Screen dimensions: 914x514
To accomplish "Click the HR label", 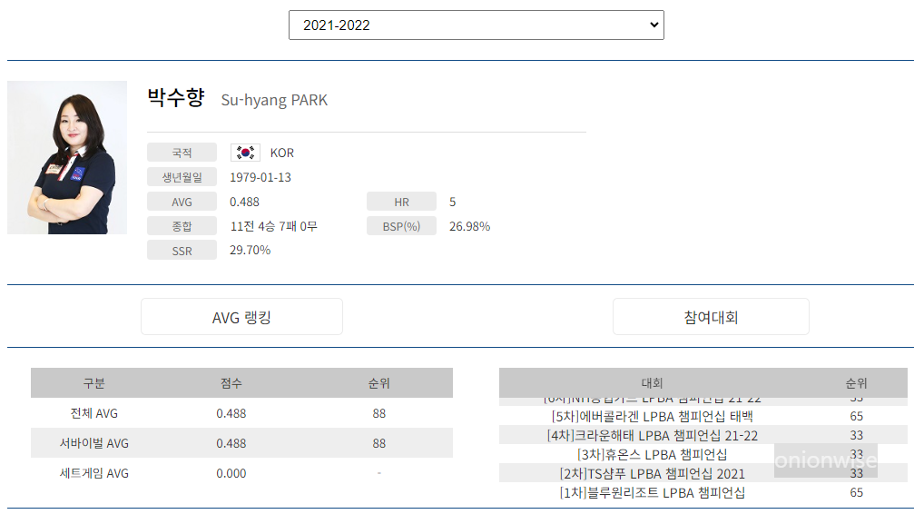I will 401,202.
